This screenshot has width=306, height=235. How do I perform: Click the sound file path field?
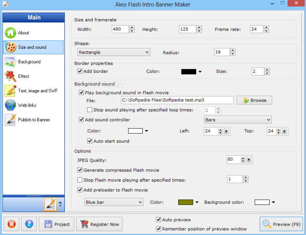pos(177,100)
